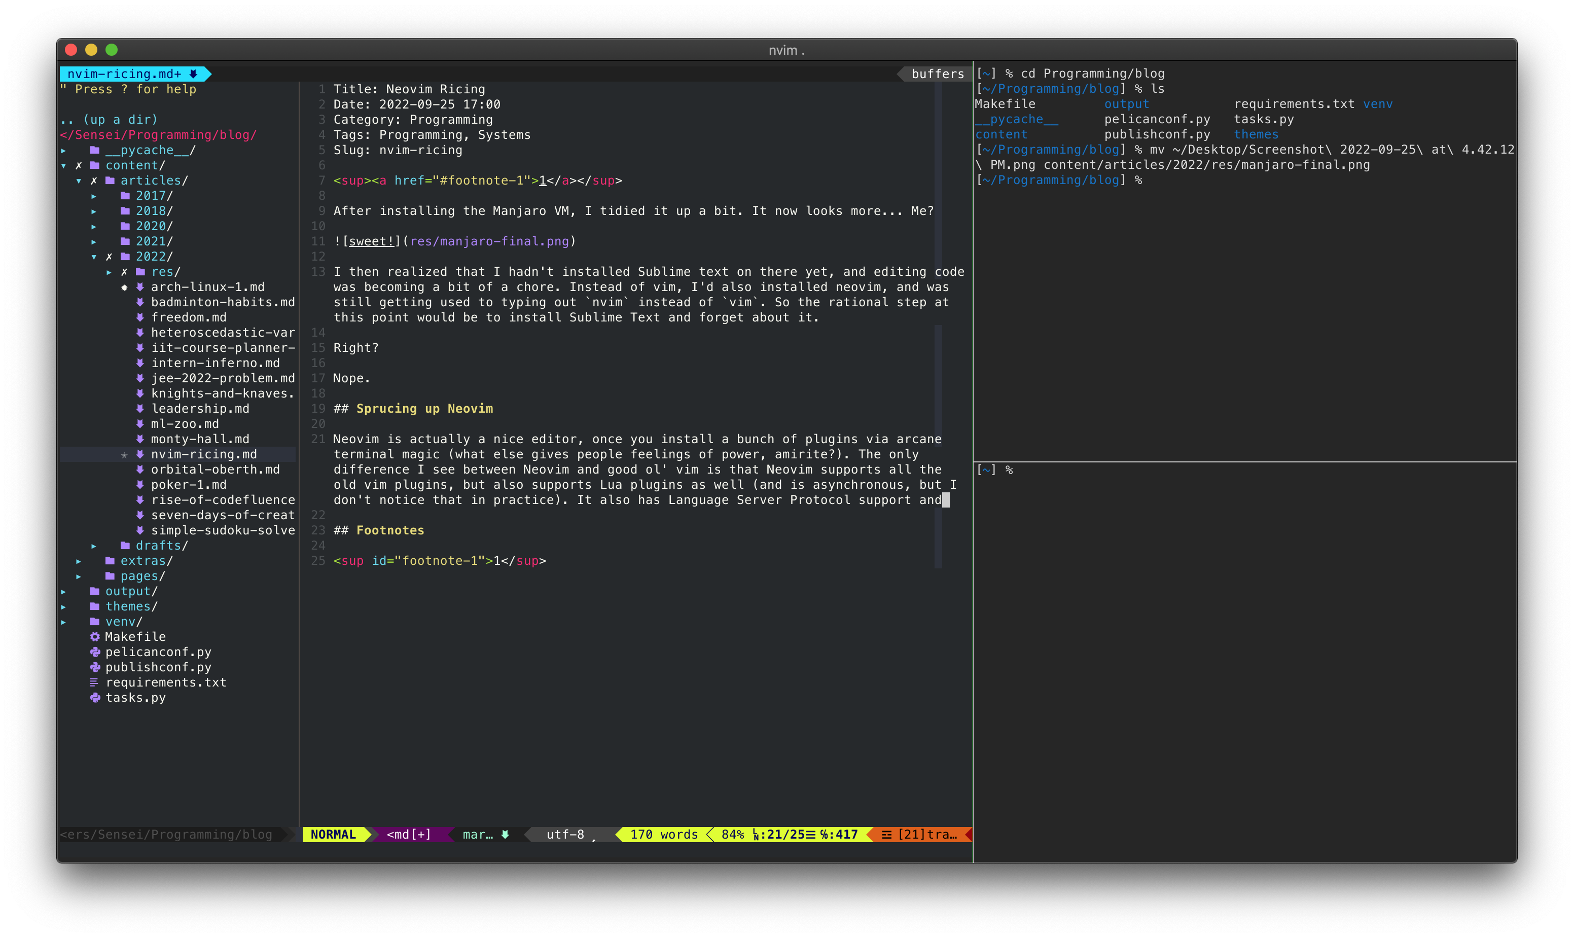Screen dimensions: 1574x938
Task: Expand the extras folder arrow
Action: 79,561
